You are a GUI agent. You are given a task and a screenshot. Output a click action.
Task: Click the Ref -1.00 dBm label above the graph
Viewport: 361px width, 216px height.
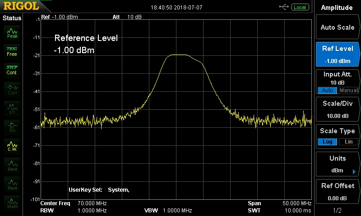(60, 17)
